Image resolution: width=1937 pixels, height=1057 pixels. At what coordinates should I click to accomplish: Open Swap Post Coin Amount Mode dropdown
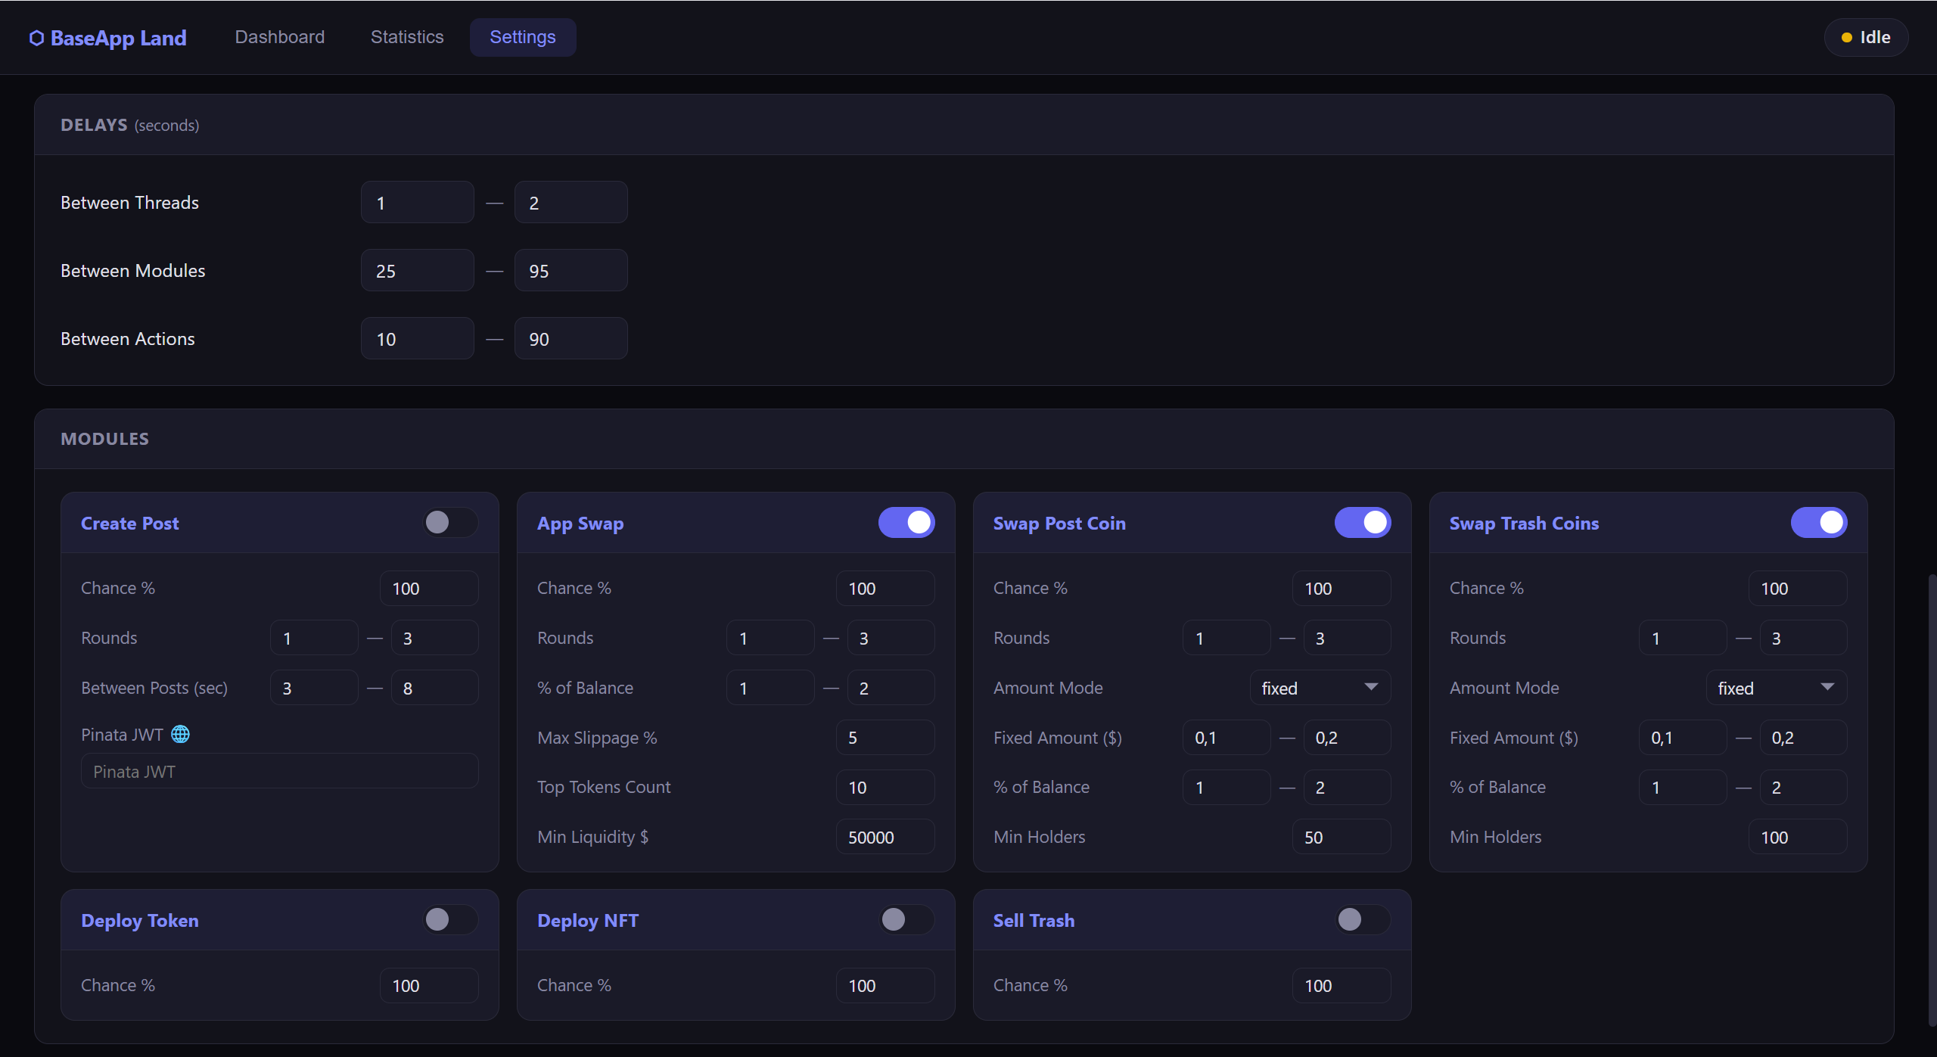tap(1320, 689)
